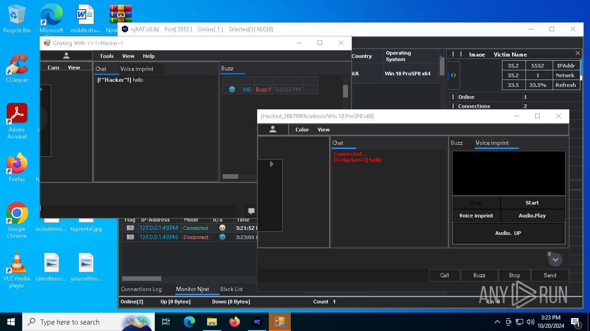
Task: Open View menu in HacKed window
Action: tap(324, 130)
